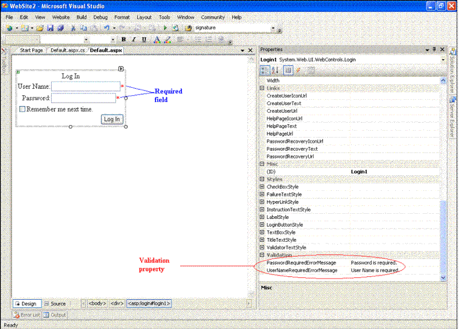459x329 pixels.
Task: Open the File menu
Action: click(9, 17)
